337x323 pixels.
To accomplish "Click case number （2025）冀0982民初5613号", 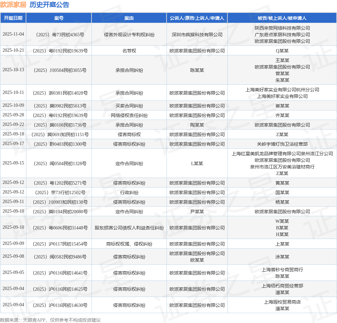I will pyautogui.click(x=59, y=106).
